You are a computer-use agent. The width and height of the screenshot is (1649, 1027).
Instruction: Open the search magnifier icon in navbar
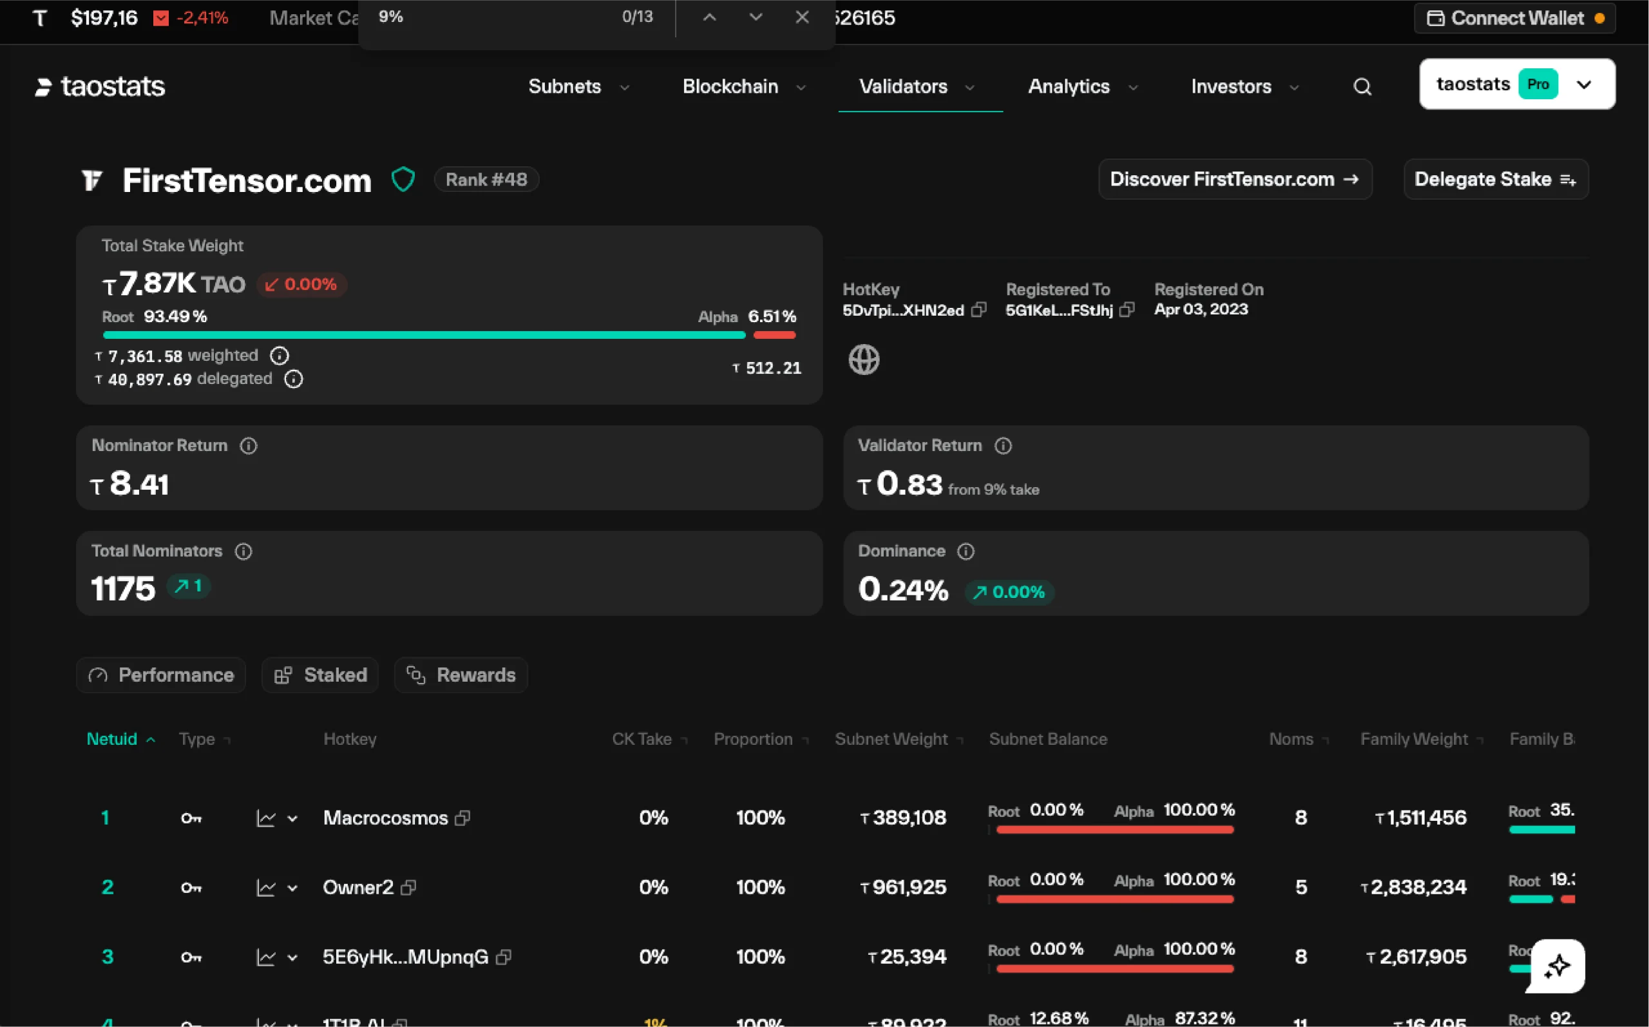(x=1362, y=87)
